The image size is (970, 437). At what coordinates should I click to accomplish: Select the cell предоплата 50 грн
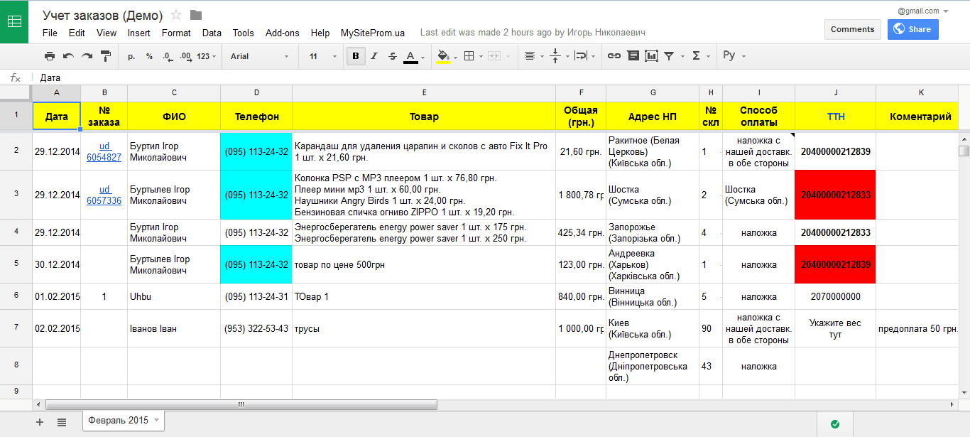pos(918,328)
